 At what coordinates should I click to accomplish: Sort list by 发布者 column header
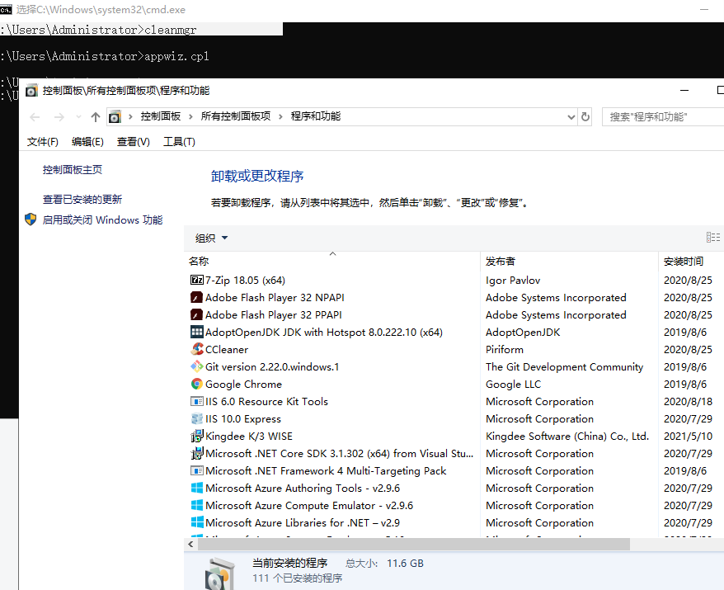coord(569,261)
